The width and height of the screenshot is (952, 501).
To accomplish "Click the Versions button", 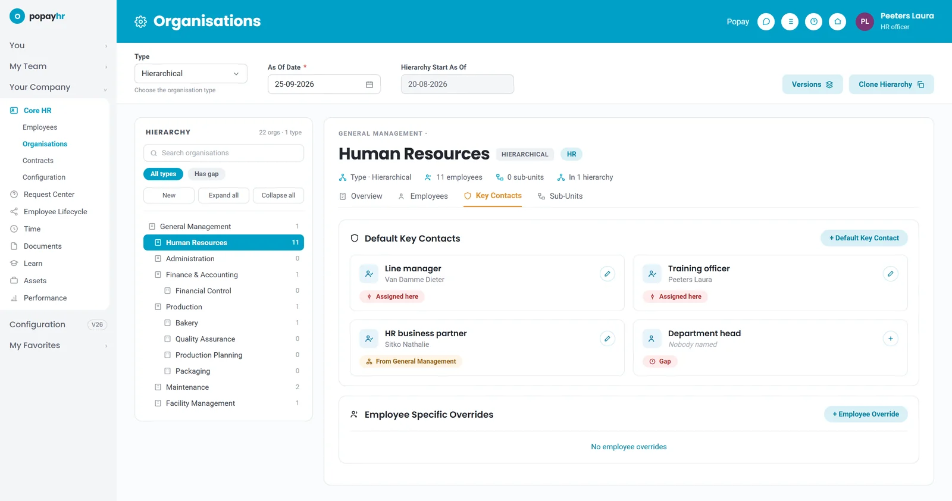I will [x=812, y=84].
